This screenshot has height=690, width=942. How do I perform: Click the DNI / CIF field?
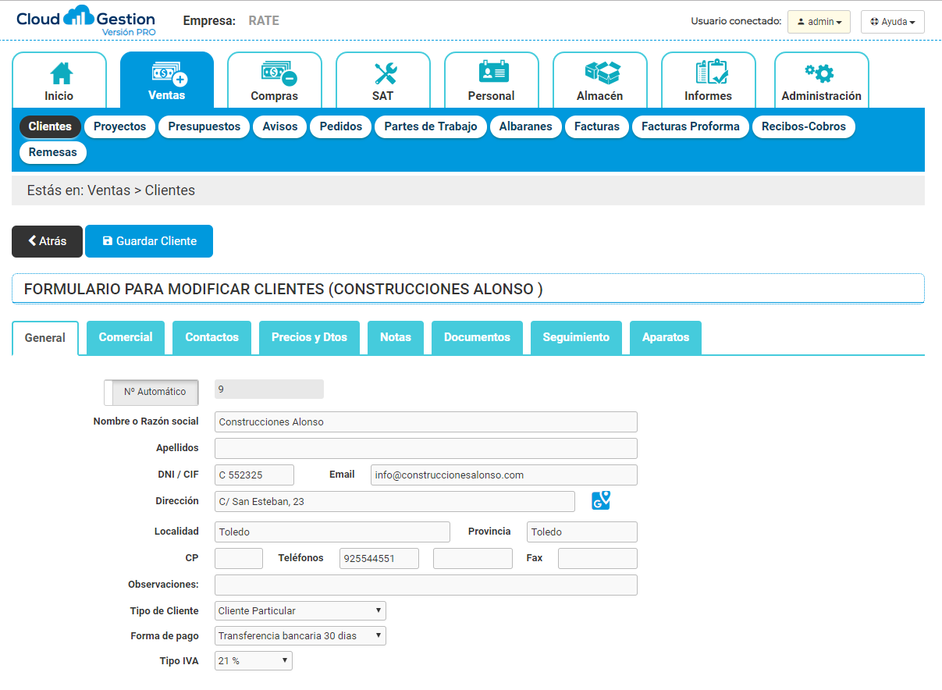(x=254, y=475)
